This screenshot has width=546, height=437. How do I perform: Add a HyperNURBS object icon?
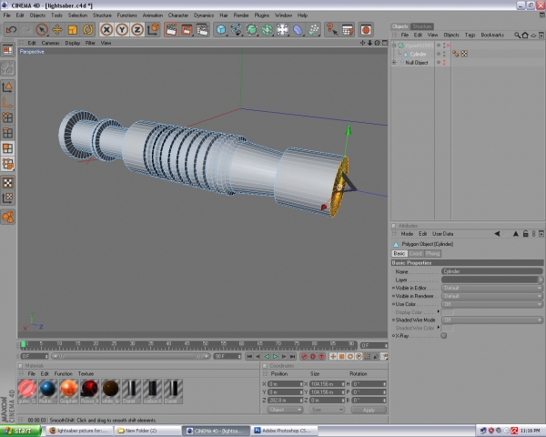[252, 30]
